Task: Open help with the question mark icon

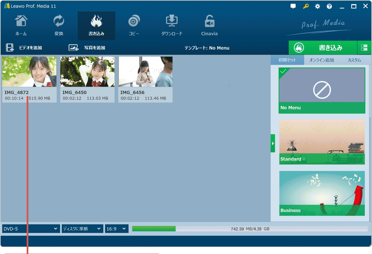Action: (329, 6)
